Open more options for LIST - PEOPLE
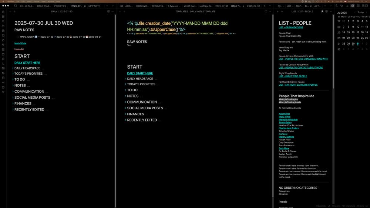The image size is (370, 208). tap(330, 11)
